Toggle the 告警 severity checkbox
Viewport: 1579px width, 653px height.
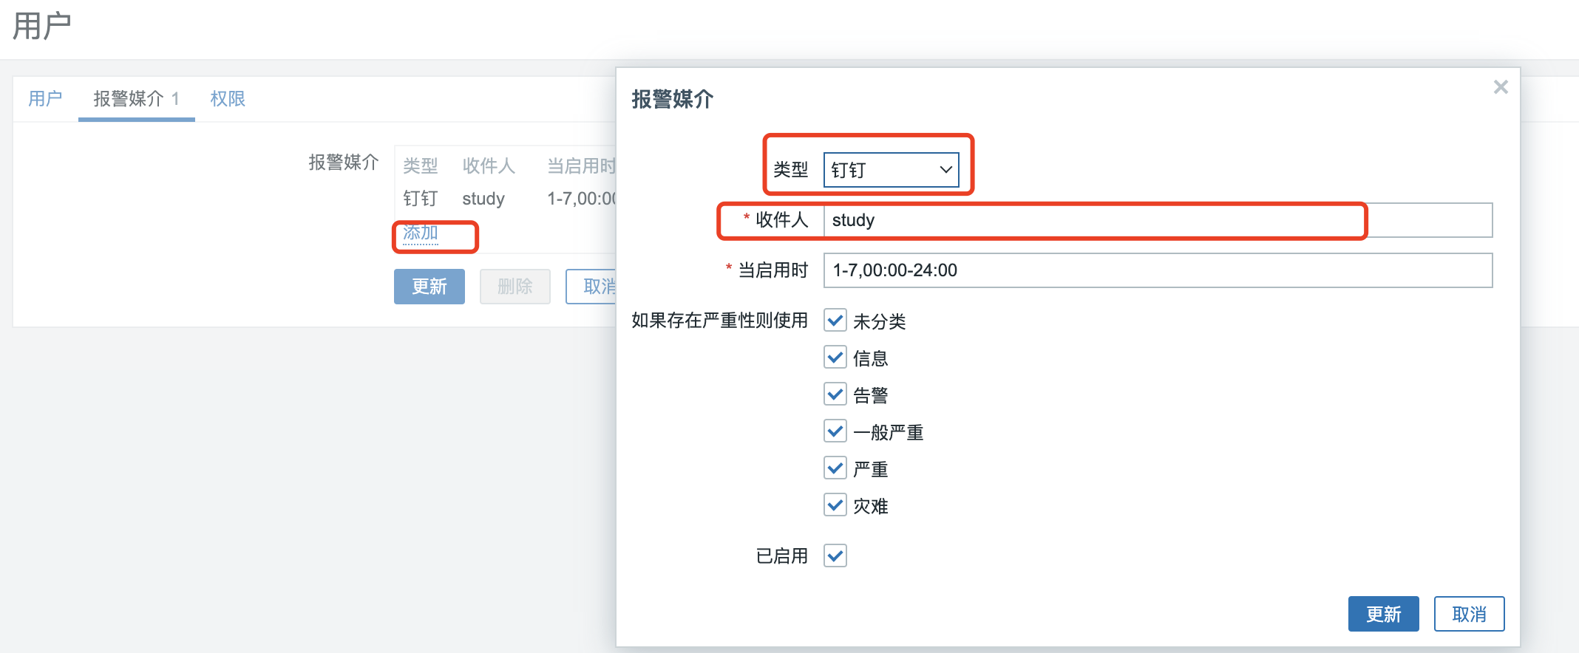(x=835, y=394)
